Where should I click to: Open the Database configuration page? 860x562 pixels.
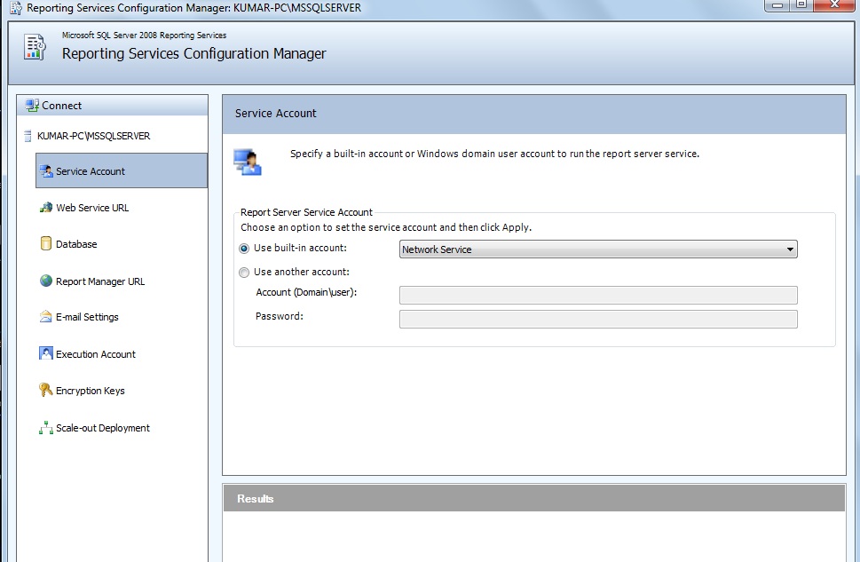pyautogui.click(x=76, y=244)
